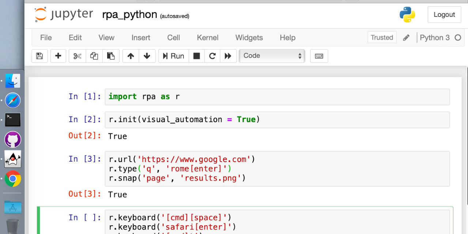Restart the kernel
This screenshot has width=468, height=234.
pyautogui.click(x=212, y=56)
